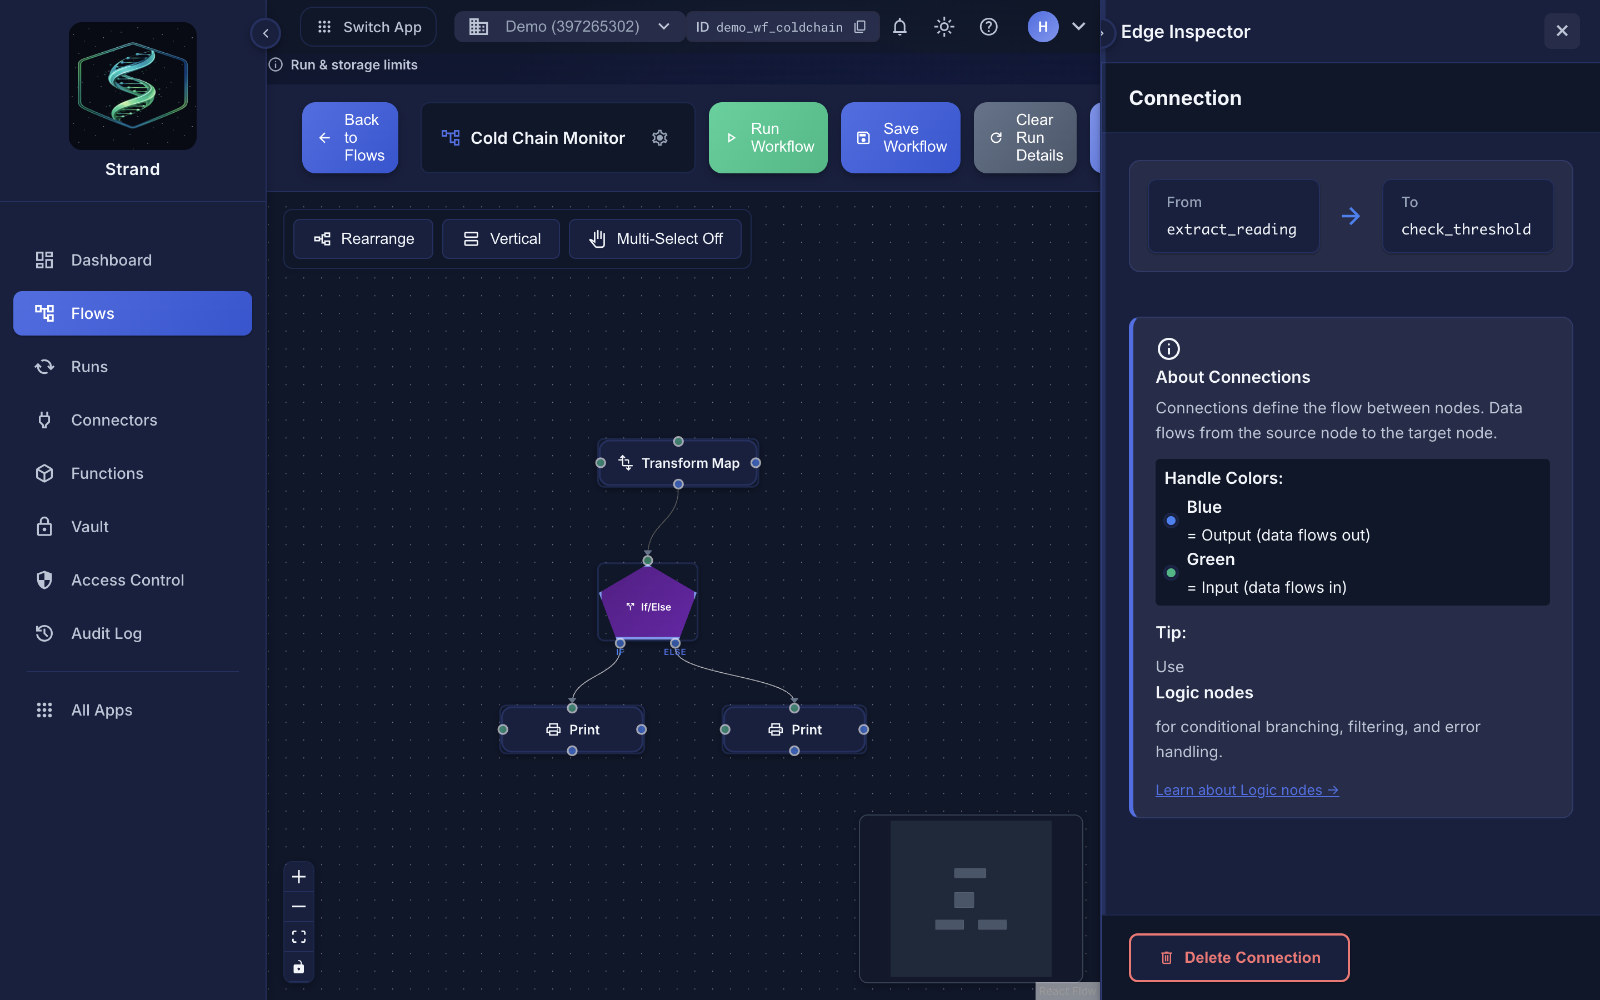The width and height of the screenshot is (1600, 1000).
Task: Click Save Workflow button
Action: pyautogui.click(x=901, y=138)
